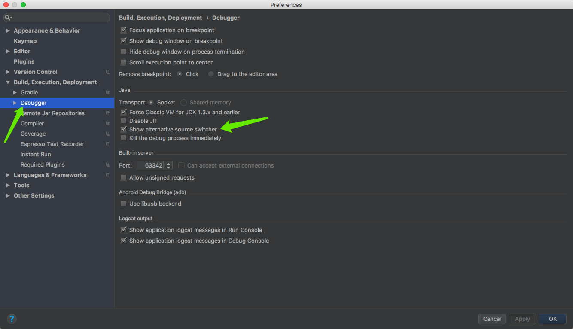Expand the Tools section arrow
Viewport: 573px width, 329px height.
[8, 185]
